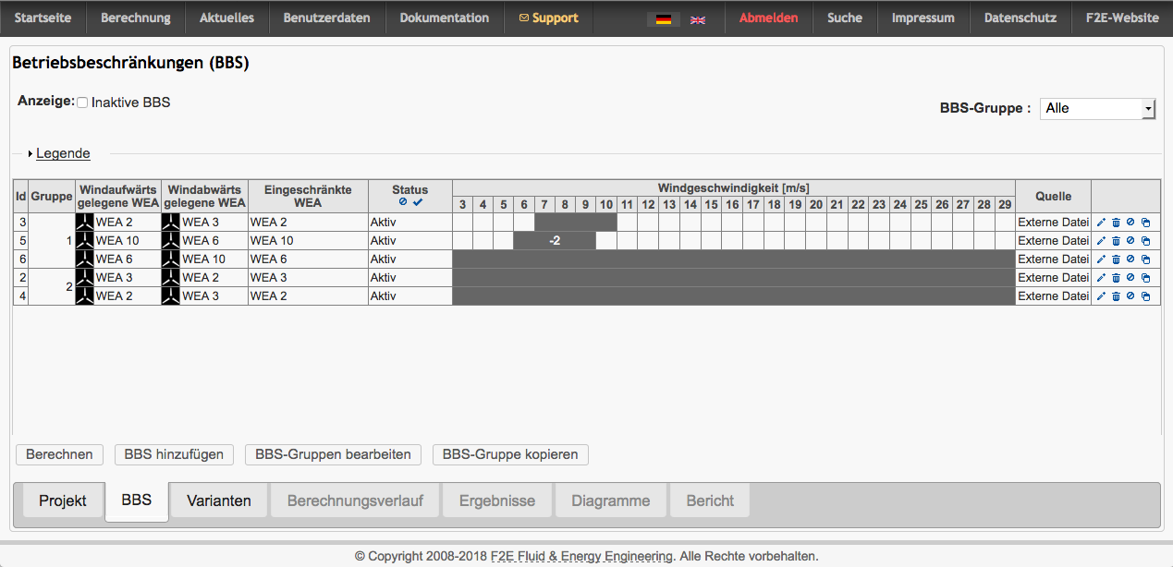Open the Support menu item
Screen dimensions: 1173x567
click(x=548, y=18)
